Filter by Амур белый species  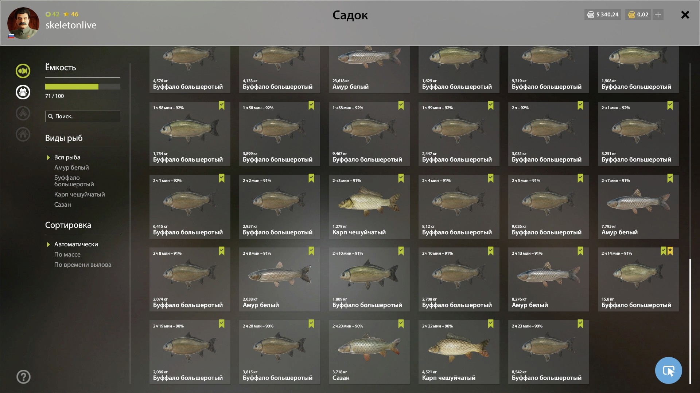coord(71,167)
